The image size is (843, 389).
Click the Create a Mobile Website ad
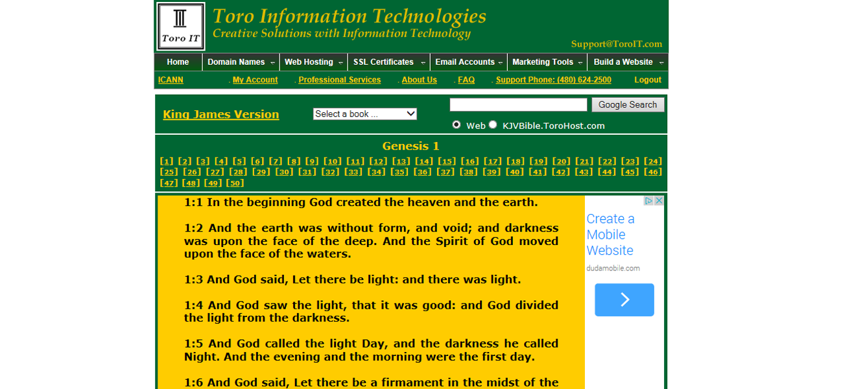click(x=610, y=235)
